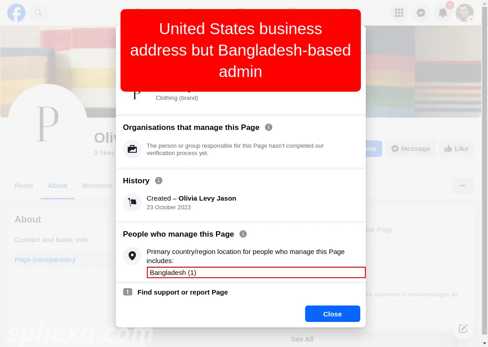
Task: Open the notifications bell icon
Action: (x=442, y=13)
